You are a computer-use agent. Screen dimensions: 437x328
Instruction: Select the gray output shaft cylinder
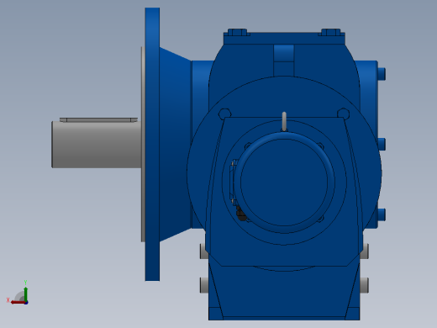(97, 145)
